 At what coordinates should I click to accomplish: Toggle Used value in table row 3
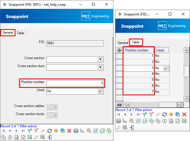click(x=166, y=68)
